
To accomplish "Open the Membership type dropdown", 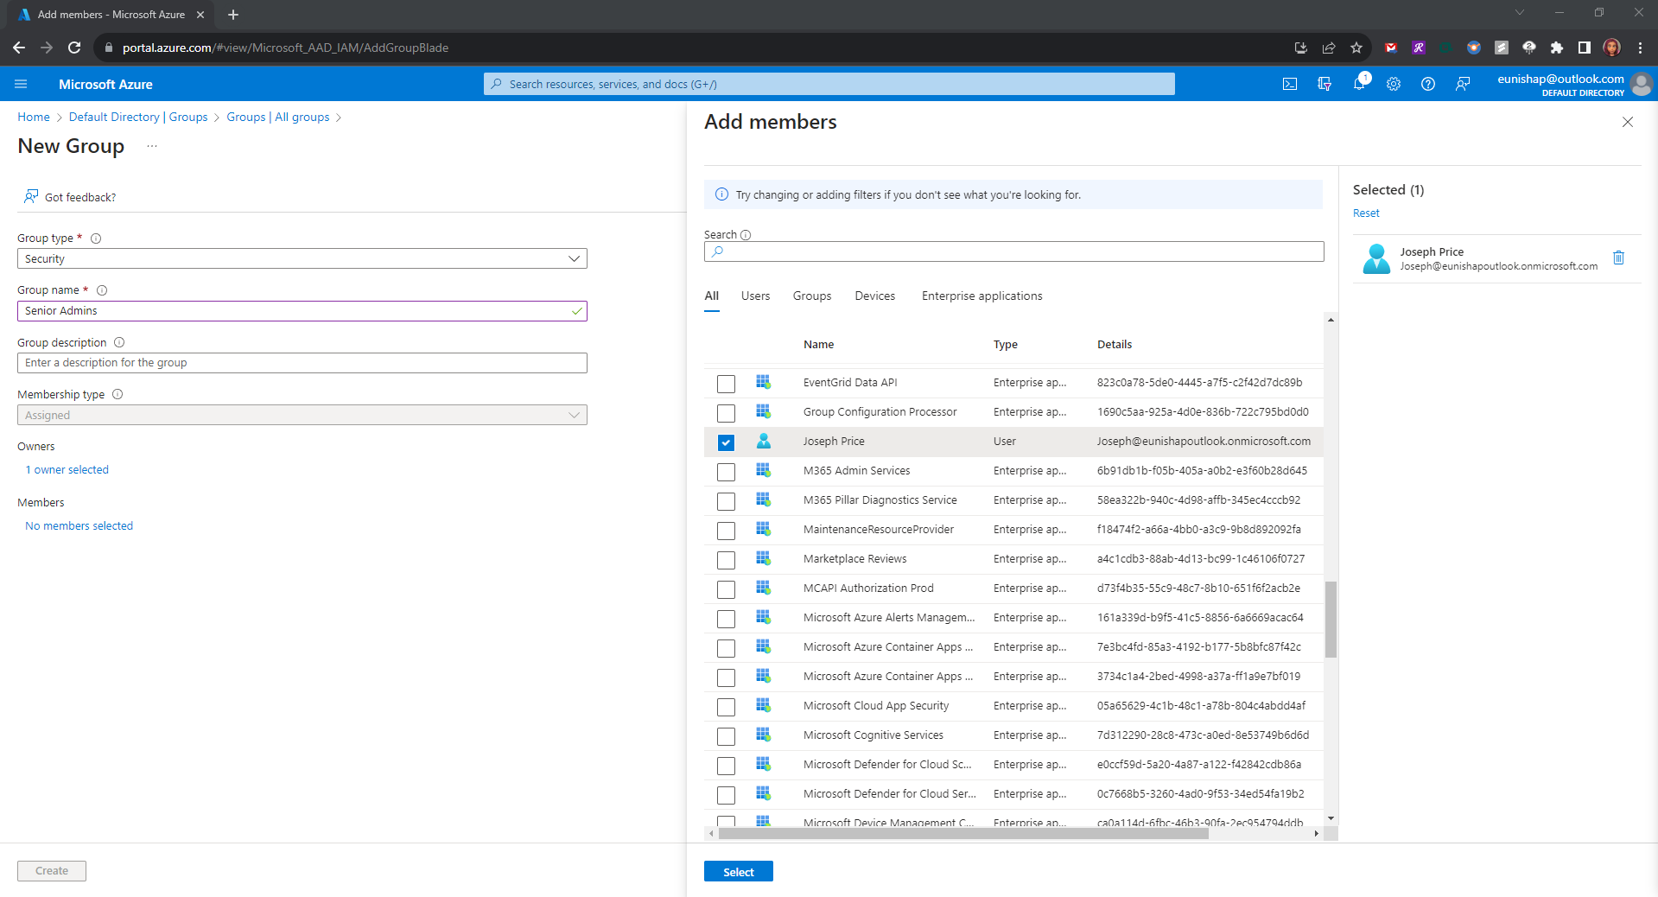I will [573, 415].
